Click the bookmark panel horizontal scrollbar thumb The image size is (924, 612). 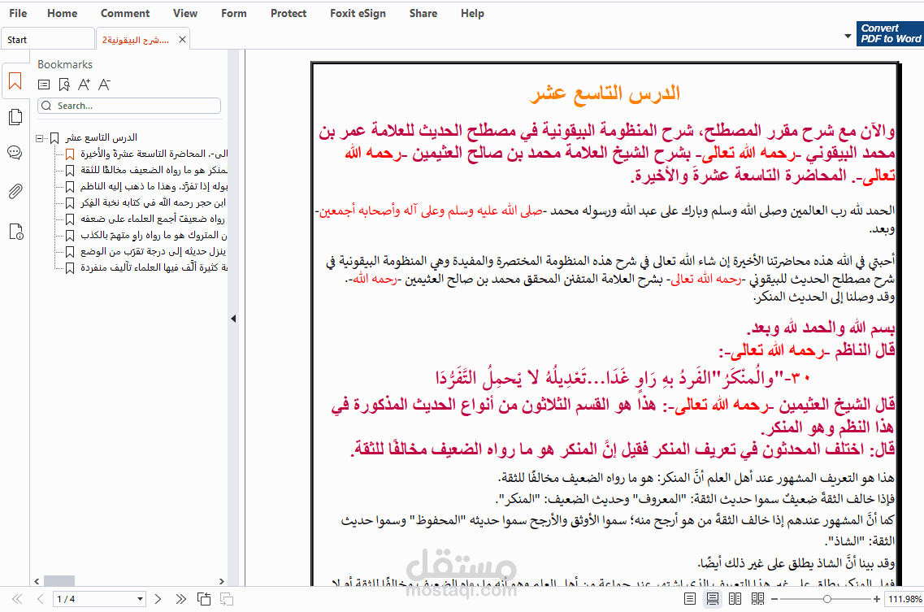click(59, 581)
